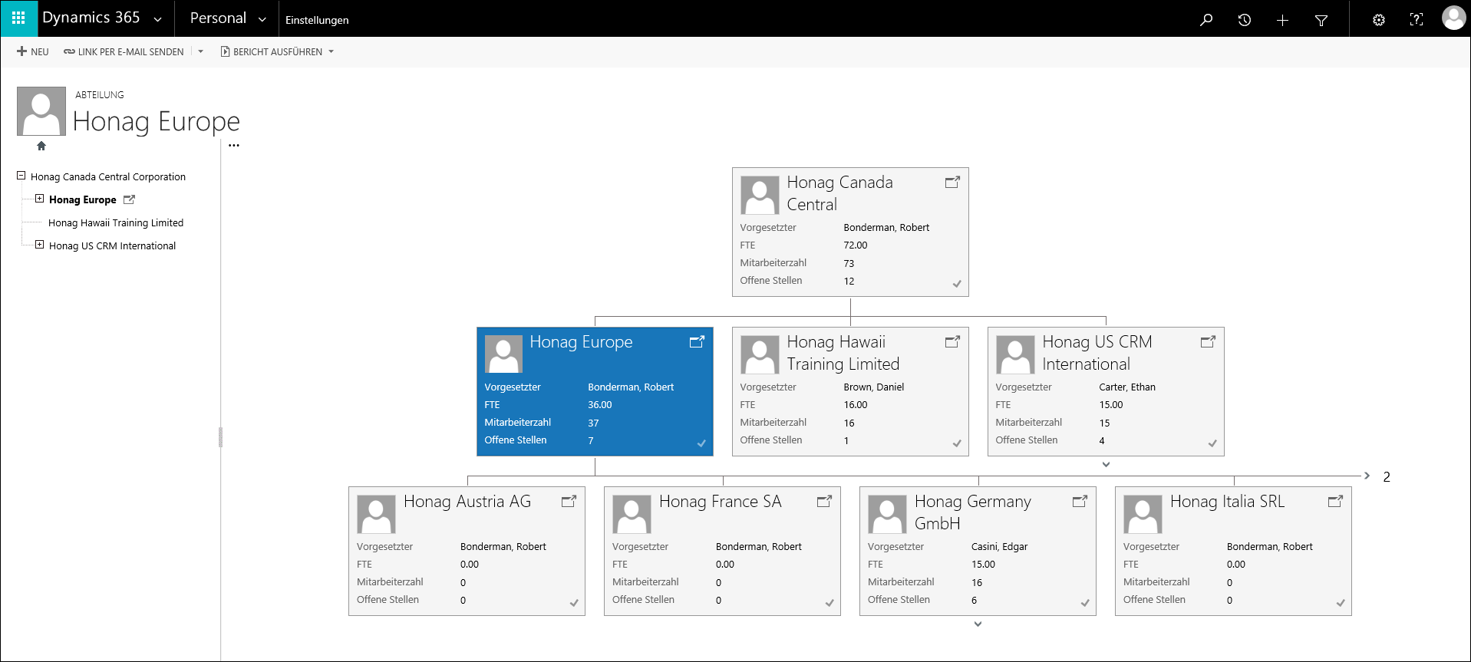The image size is (1471, 662).
Task: Select Honag US CRM International in tree
Action: tap(112, 245)
